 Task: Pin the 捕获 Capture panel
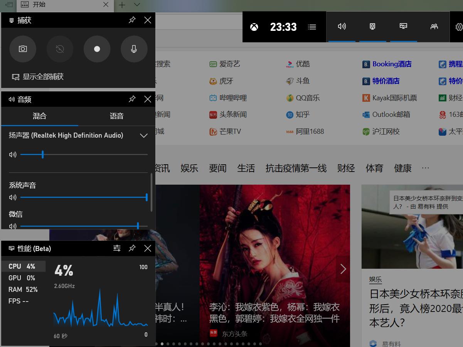coord(132,20)
